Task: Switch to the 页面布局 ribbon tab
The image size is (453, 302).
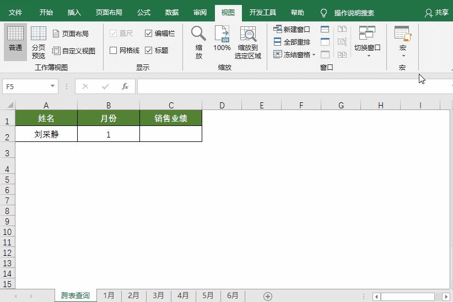Action: [x=109, y=13]
